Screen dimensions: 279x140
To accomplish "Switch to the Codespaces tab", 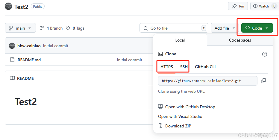I will coord(240,40).
